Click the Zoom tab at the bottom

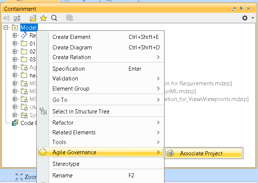coord(30,177)
